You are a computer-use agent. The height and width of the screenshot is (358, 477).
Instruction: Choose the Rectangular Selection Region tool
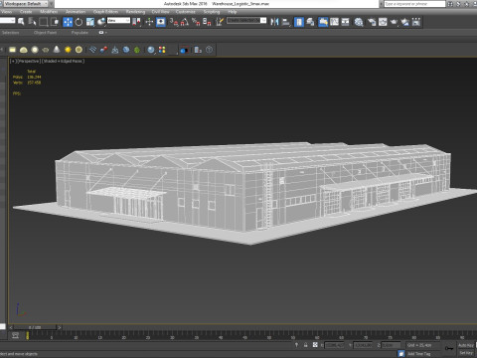tap(44, 22)
